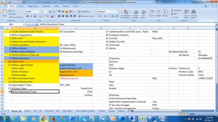Open the Page Layout tab
This screenshot has width=218, height=122.
tap(33, 6)
